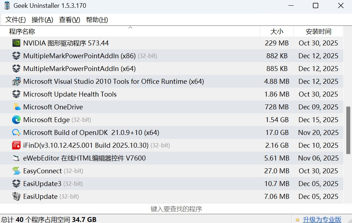Click the Microsoft Build of OpenJDK icon

pos(16,132)
